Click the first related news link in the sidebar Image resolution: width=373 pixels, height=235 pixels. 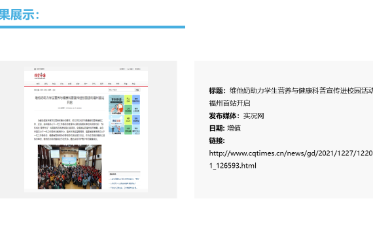pos(124,180)
